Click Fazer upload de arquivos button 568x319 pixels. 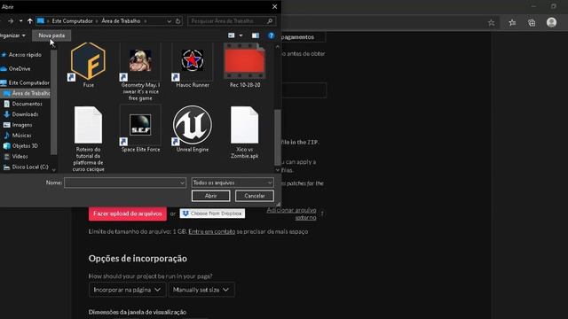click(128, 214)
